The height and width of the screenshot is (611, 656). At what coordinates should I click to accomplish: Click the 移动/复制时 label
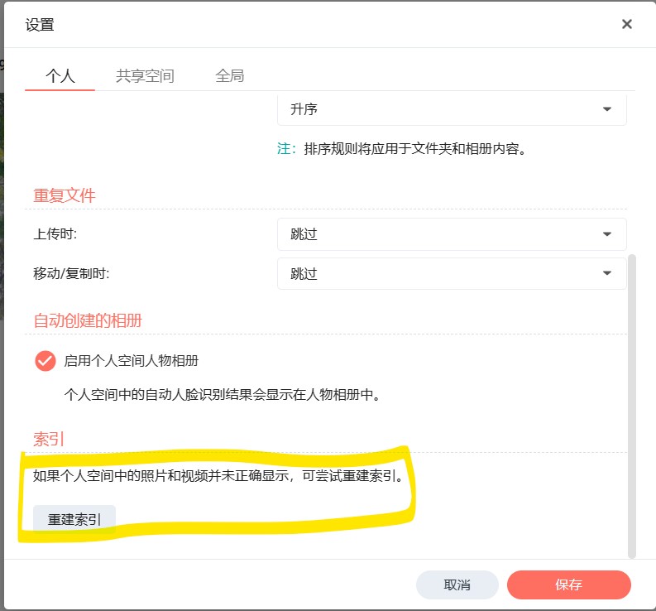point(71,273)
